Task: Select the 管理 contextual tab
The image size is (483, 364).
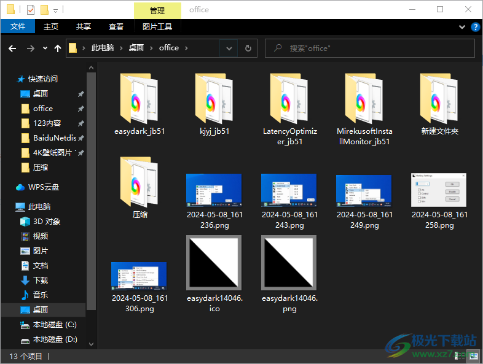Action: point(157,10)
